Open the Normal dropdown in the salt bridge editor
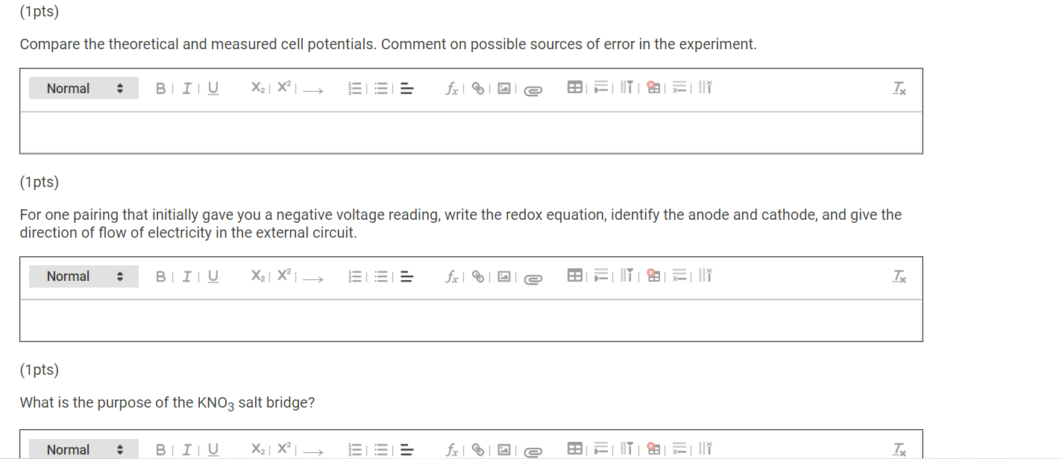The width and height of the screenshot is (1062, 459). coord(84,449)
